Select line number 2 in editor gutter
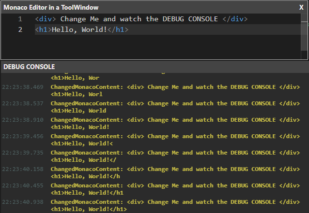Image resolution: width=309 pixels, height=213 pixels. (x=20, y=29)
